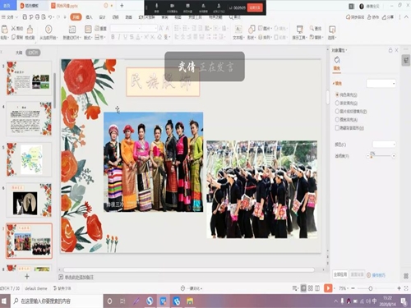Toggle Strikethrough formatting
411x308 pixels.
pyautogui.click(x=132, y=37)
